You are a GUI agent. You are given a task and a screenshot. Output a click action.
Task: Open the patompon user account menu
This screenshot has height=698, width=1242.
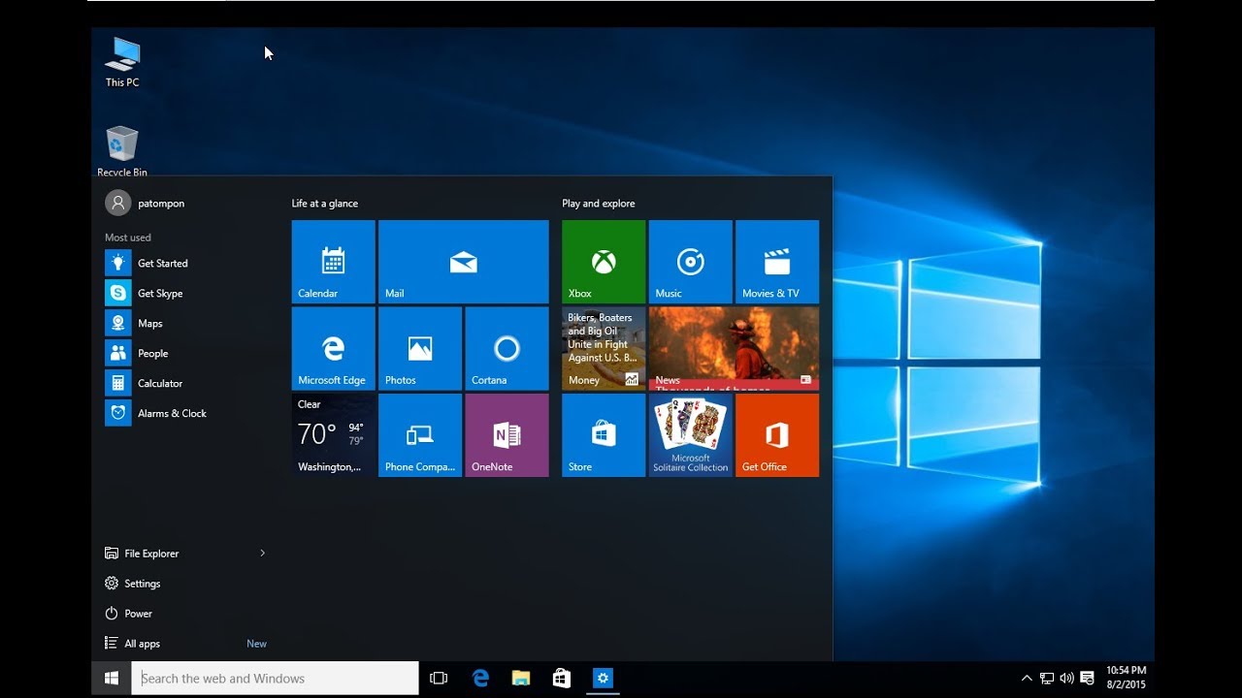click(146, 203)
